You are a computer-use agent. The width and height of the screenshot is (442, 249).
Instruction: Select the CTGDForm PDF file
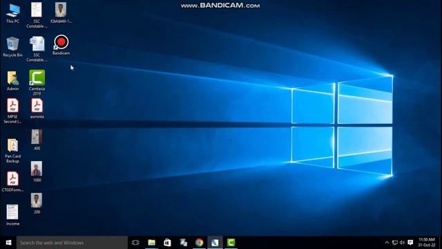(x=12, y=181)
